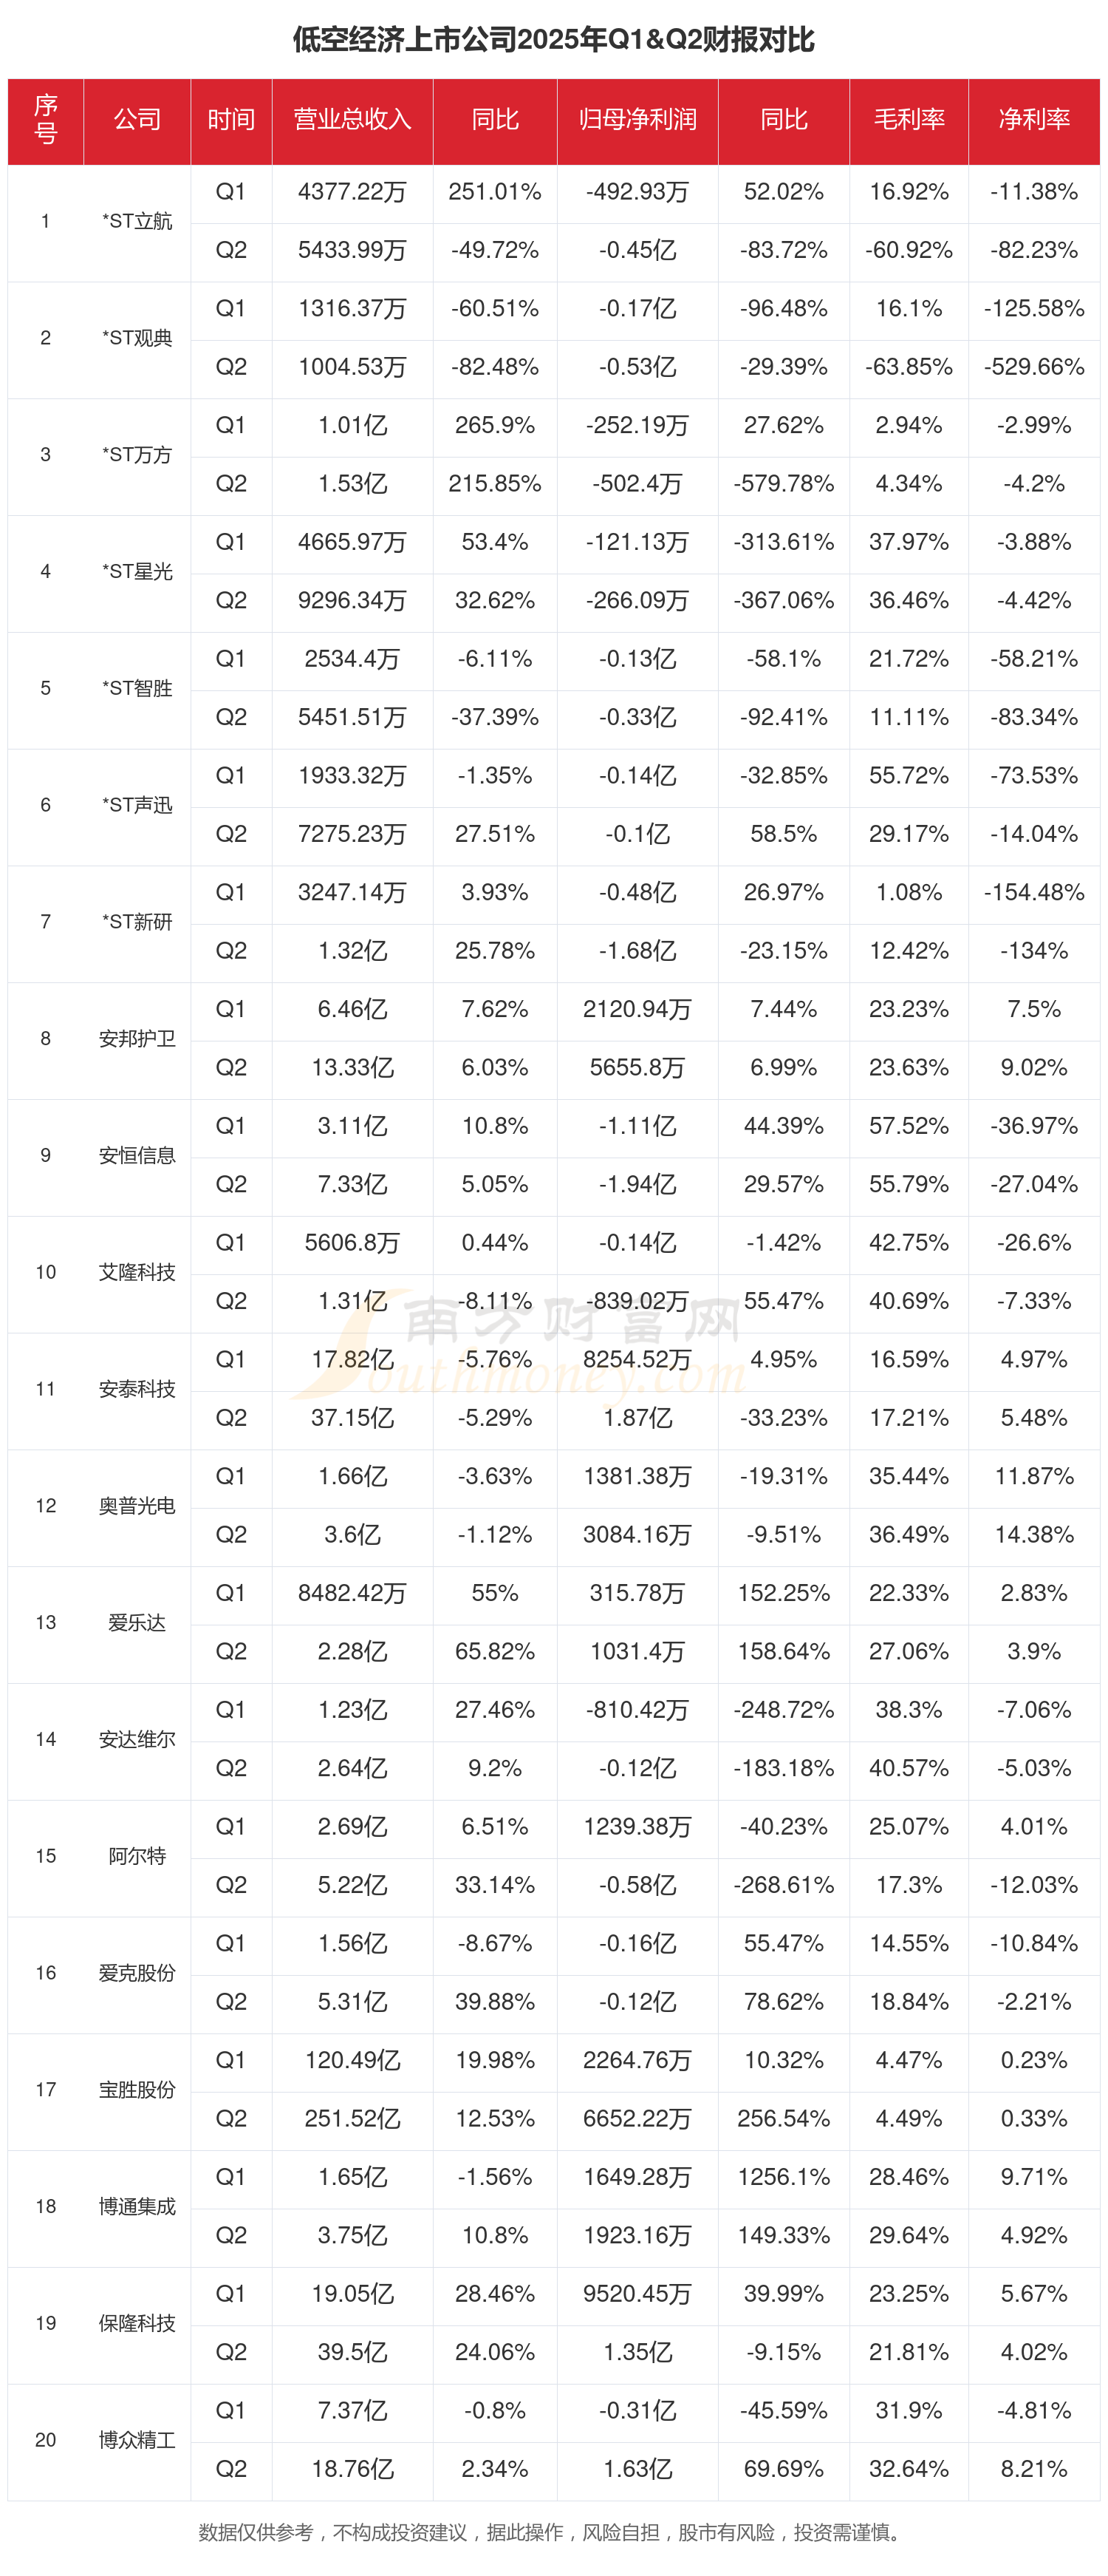
Task: Select the 宝胜股份 company cell
Action: click(x=137, y=2089)
